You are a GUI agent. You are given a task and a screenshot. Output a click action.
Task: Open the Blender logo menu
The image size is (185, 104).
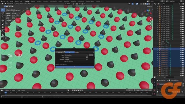[x=2, y=1]
